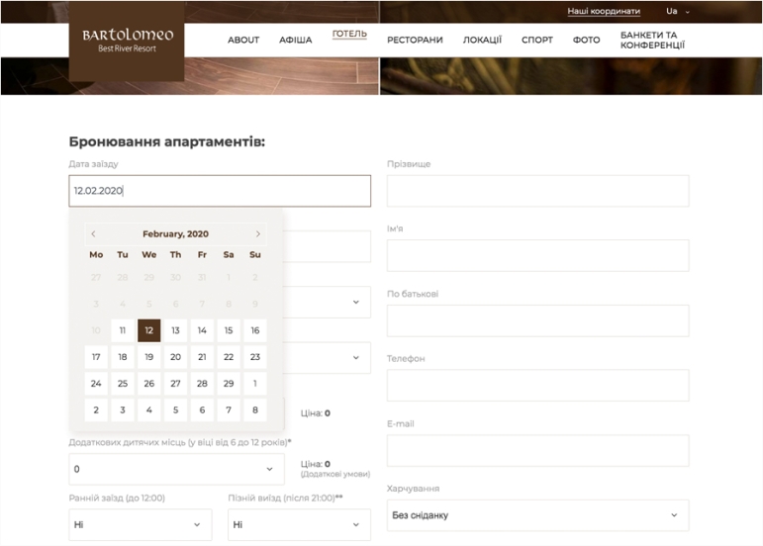763x546 pixels.
Task: Click the Наші координати link
Action: coord(604,12)
